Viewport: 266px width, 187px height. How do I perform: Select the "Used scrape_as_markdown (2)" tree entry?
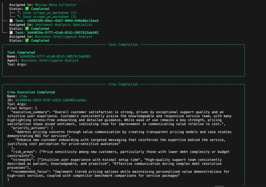(50, 17)
